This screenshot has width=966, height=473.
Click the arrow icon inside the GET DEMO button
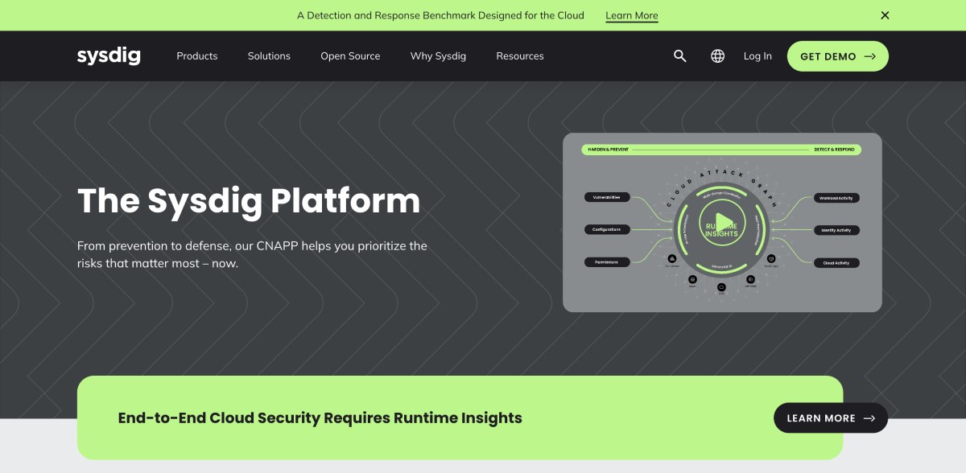coord(869,56)
